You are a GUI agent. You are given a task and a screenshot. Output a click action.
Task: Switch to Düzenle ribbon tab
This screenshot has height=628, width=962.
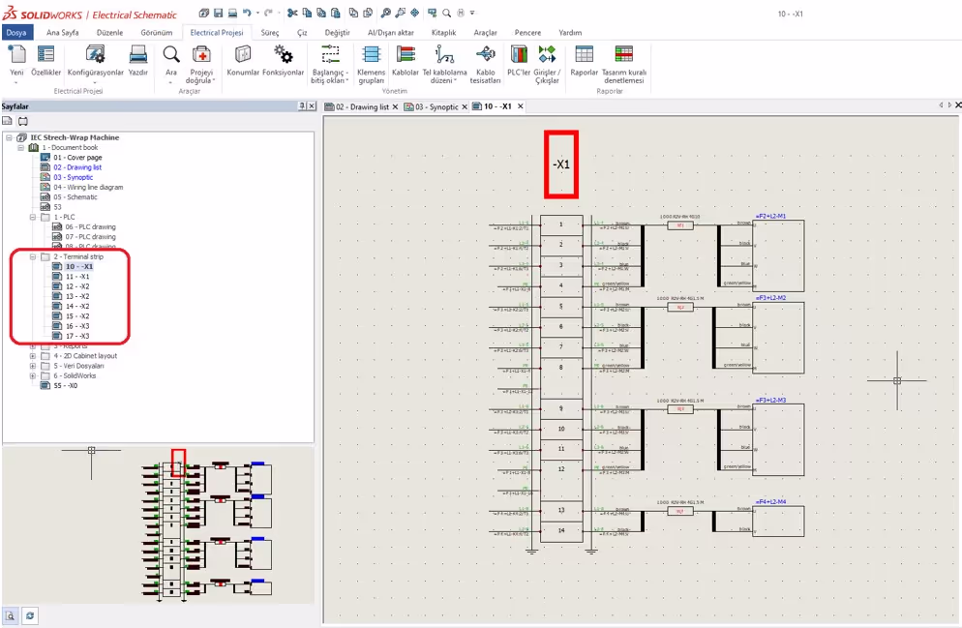(109, 33)
